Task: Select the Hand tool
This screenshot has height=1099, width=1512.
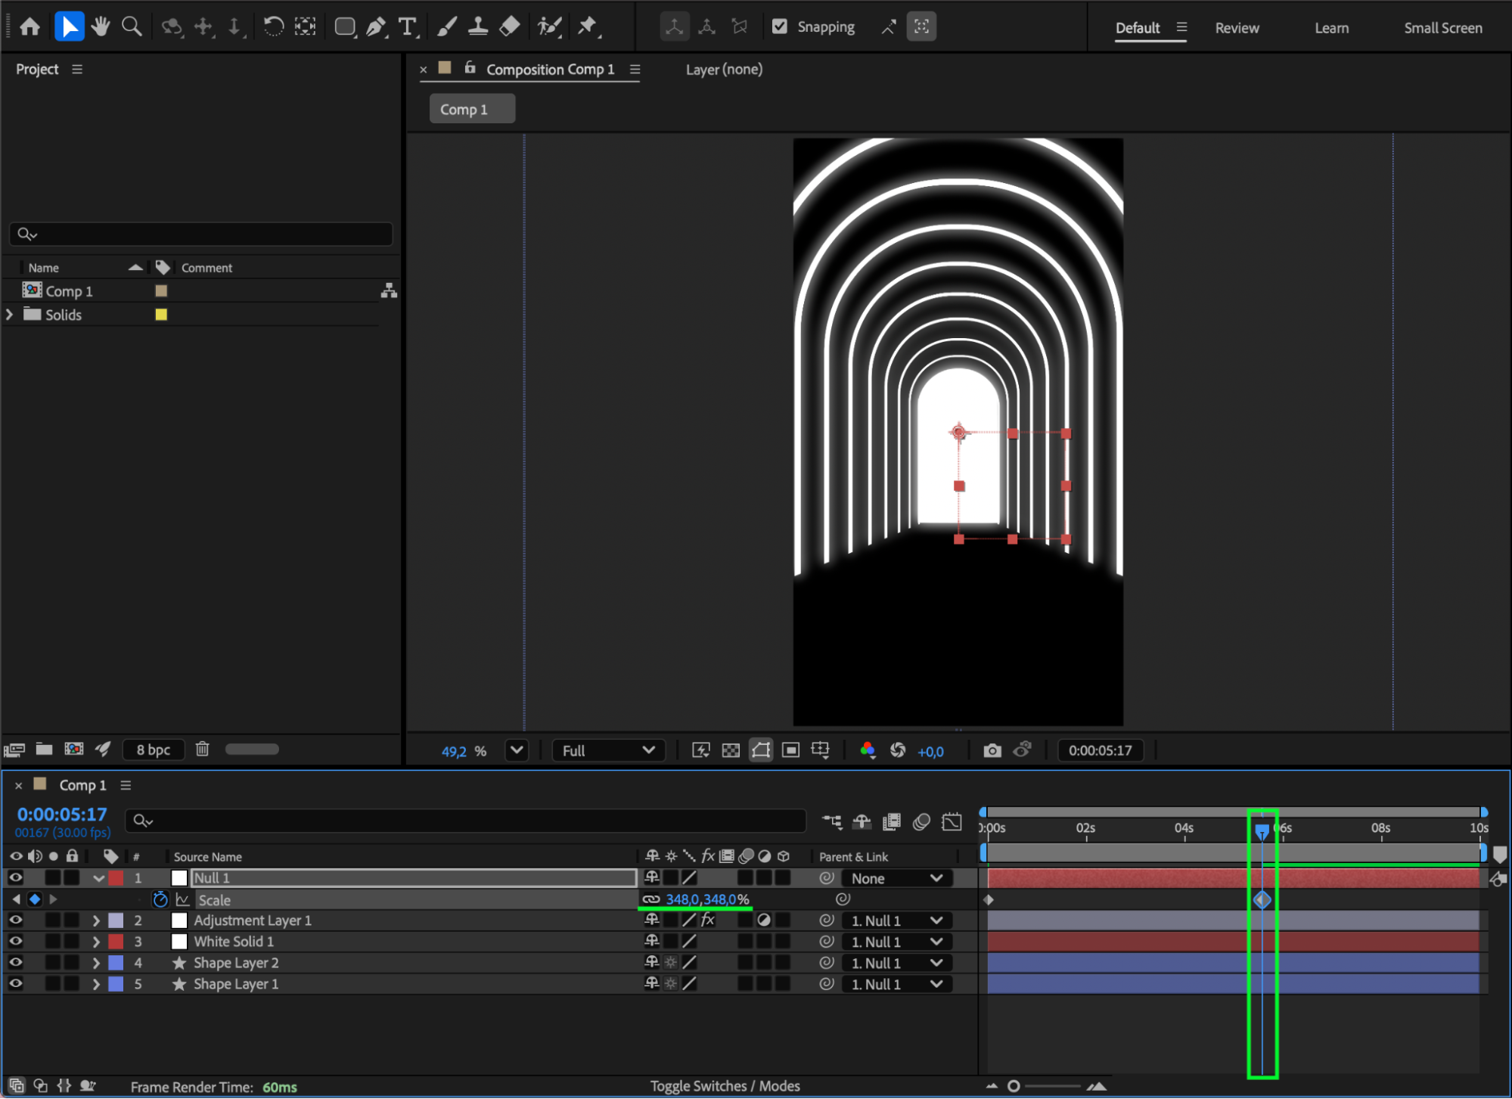Action: (x=100, y=27)
